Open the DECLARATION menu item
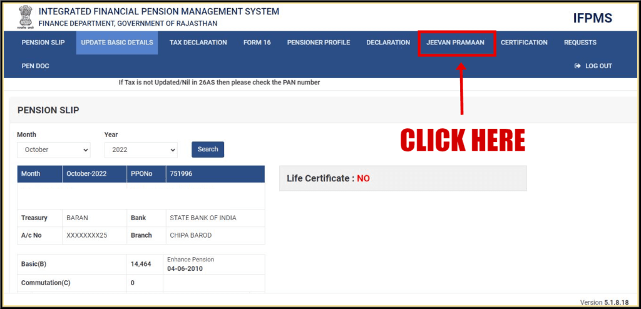The image size is (641, 309). (388, 43)
